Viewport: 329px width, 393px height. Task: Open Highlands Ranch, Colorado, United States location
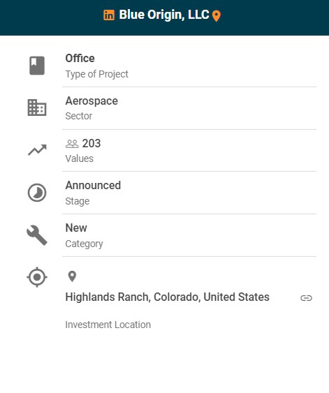pyautogui.click(x=167, y=297)
